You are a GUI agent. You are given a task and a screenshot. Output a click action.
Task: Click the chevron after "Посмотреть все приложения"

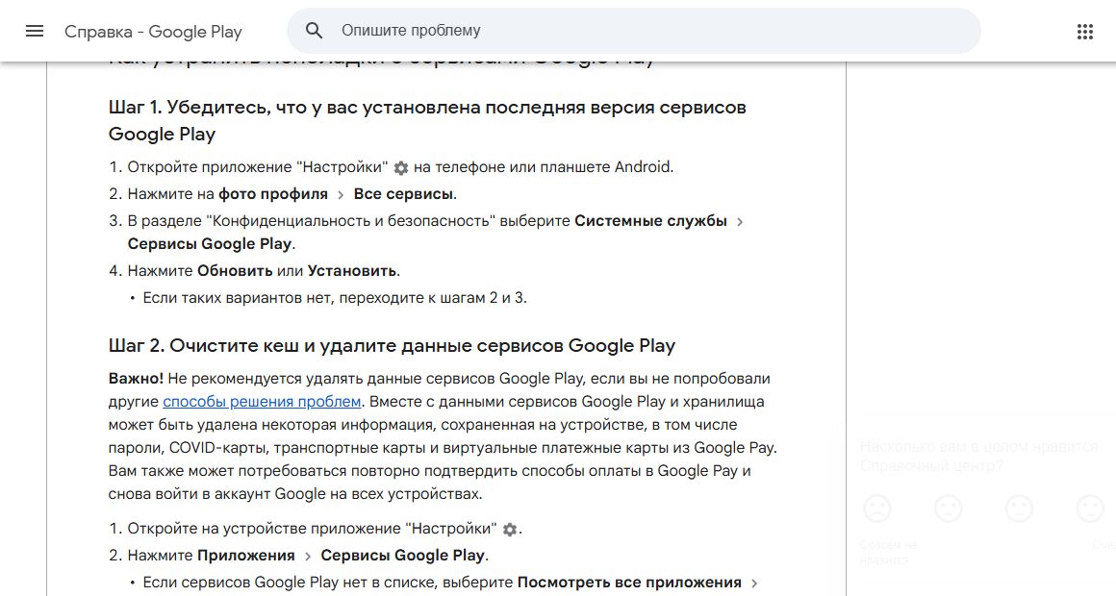[x=754, y=584]
